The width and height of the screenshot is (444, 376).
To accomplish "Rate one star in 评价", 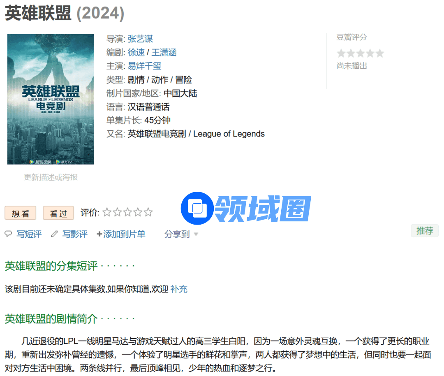I will click(x=107, y=212).
